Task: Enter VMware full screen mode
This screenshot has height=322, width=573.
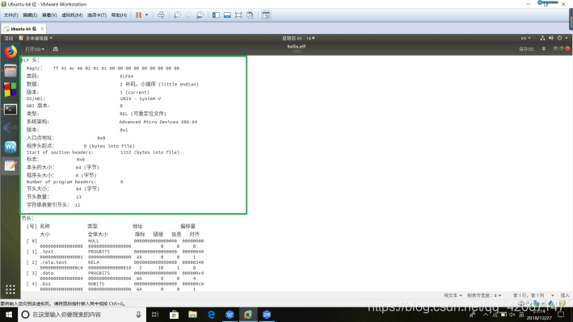Action: tap(238, 15)
